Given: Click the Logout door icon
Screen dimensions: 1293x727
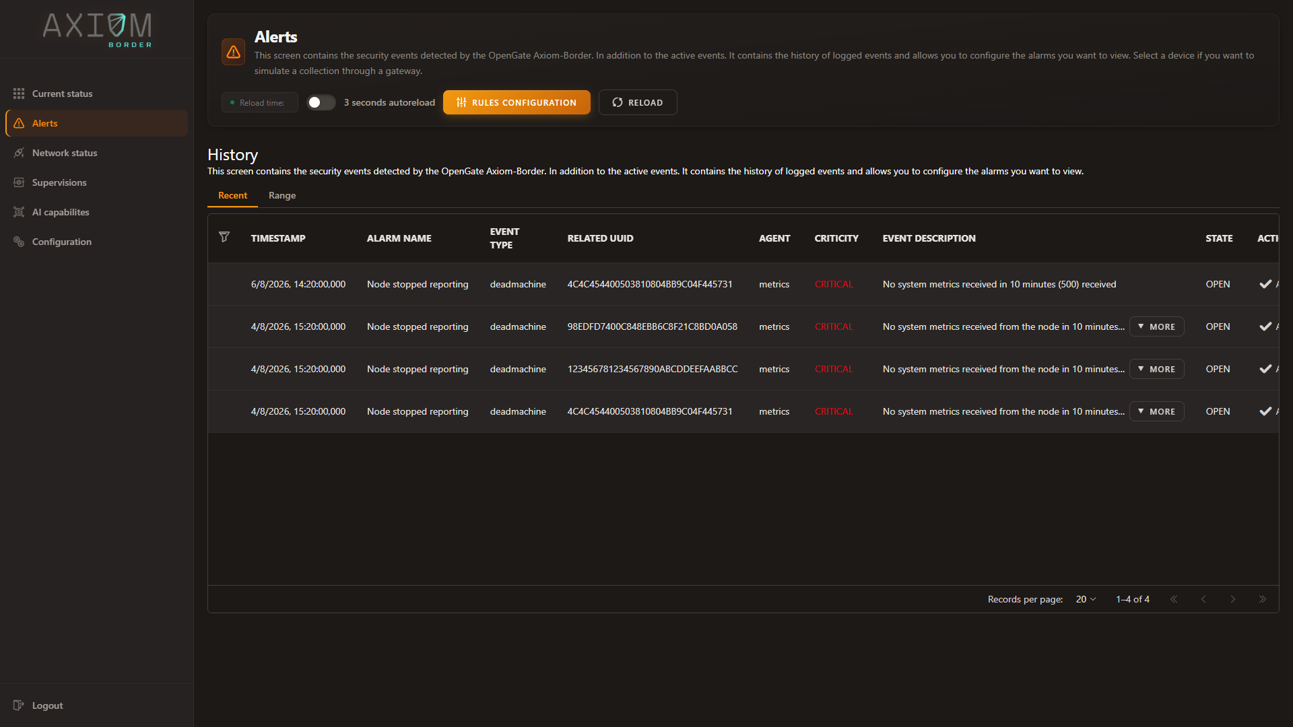Looking at the screenshot, I should (19, 705).
